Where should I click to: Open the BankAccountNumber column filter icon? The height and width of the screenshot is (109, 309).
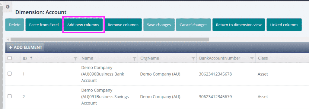click(252, 58)
